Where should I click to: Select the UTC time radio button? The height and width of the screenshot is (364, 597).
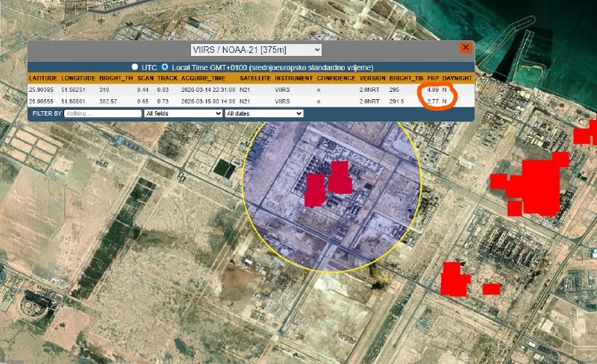[135, 67]
